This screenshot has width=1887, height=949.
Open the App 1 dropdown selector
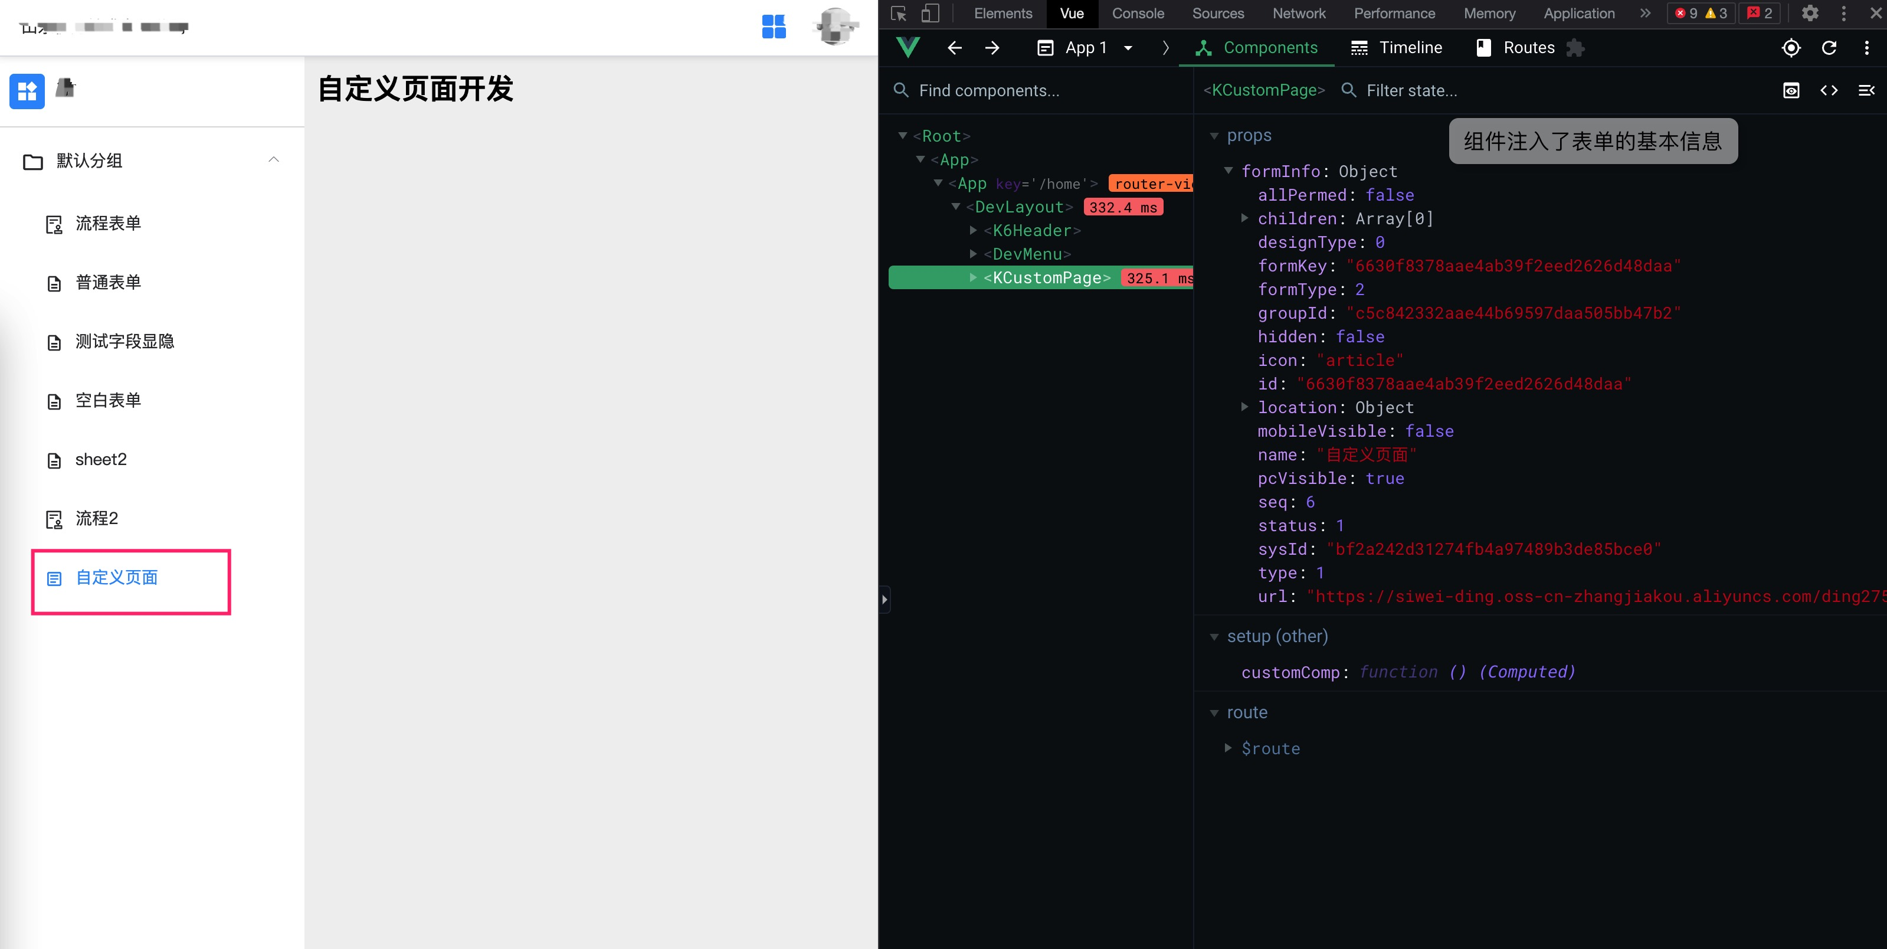click(1086, 48)
